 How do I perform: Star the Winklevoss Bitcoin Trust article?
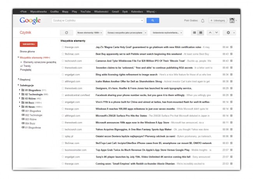63,61
